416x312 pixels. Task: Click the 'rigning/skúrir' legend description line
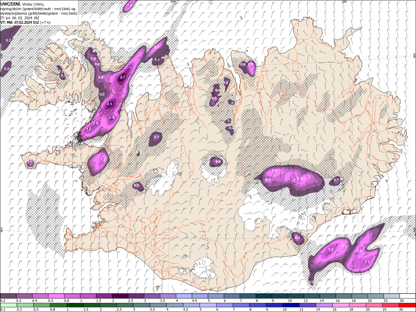[x=38, y=8]
